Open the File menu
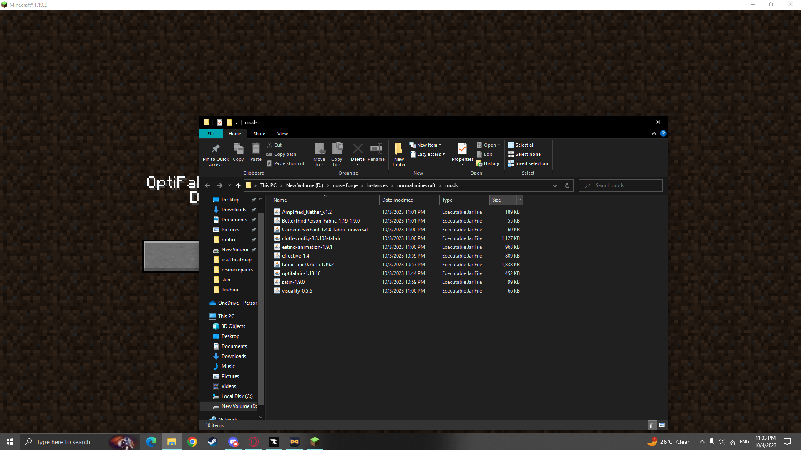Viewport: 801px width, 450px height. tap(211, 133)
